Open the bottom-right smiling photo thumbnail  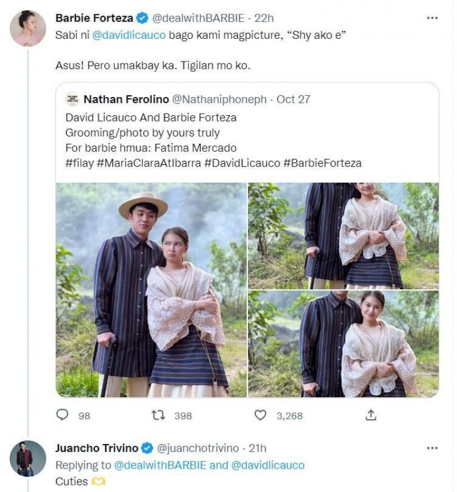click(343, 344)
